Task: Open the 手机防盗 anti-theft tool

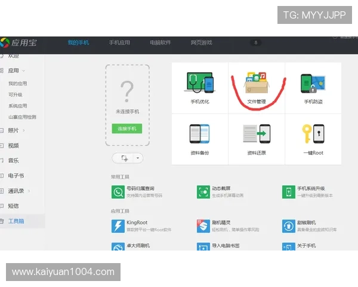Action: point(313,87)
